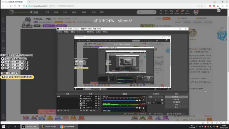Open Douyu 客户端 download icon

[x=177, y=12]
